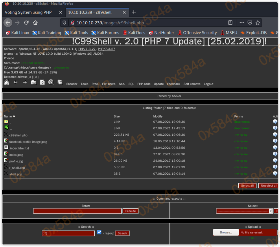280x247 pixels.
Task: Open the SQL menu item
Action: pyautogui.click(x=131, y=84)
